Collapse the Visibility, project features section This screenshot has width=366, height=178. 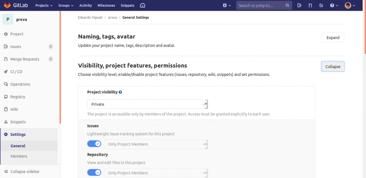(x=333, y=67)
